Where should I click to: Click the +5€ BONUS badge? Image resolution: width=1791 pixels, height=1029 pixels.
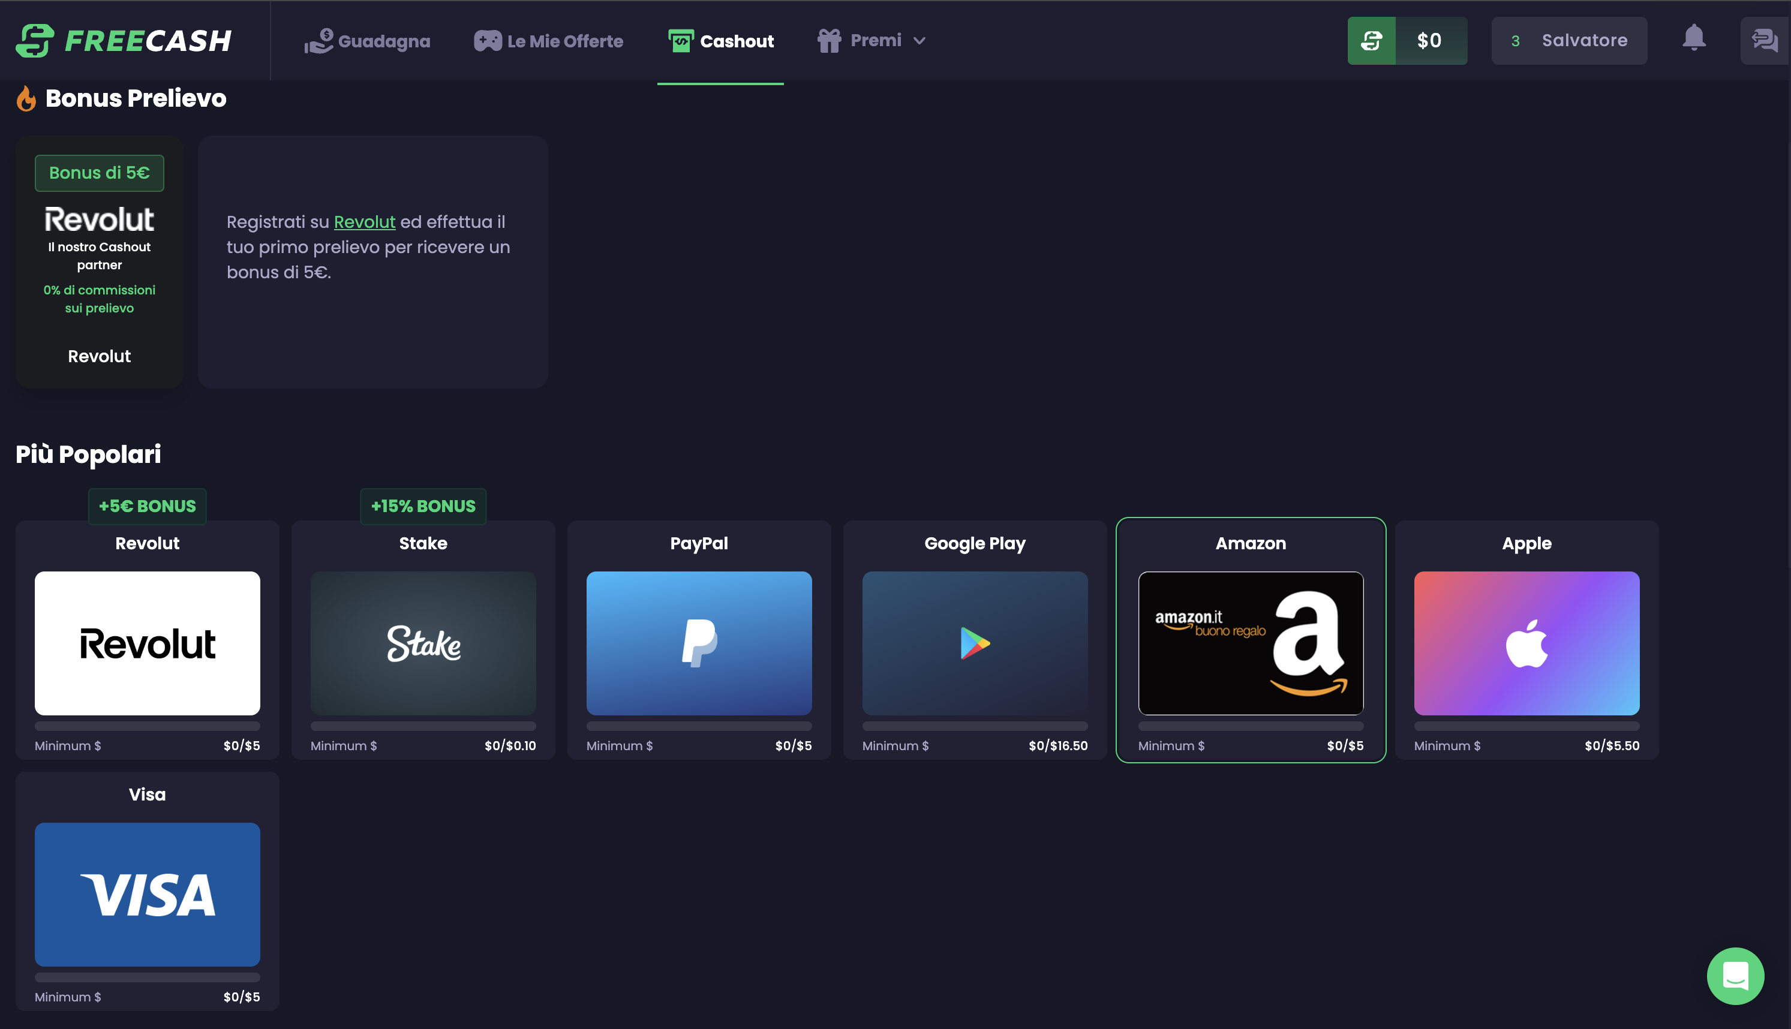[147, 506]
